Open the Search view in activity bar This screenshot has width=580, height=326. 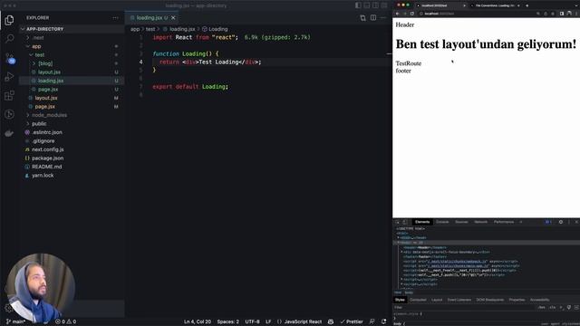point(10,38)
